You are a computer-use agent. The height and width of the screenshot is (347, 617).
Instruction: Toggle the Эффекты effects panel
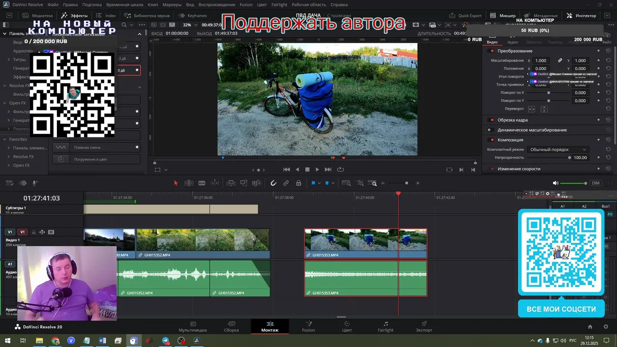pos(74,15)
